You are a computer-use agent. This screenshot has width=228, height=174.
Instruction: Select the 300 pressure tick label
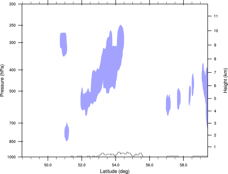[x=12, y=43]
